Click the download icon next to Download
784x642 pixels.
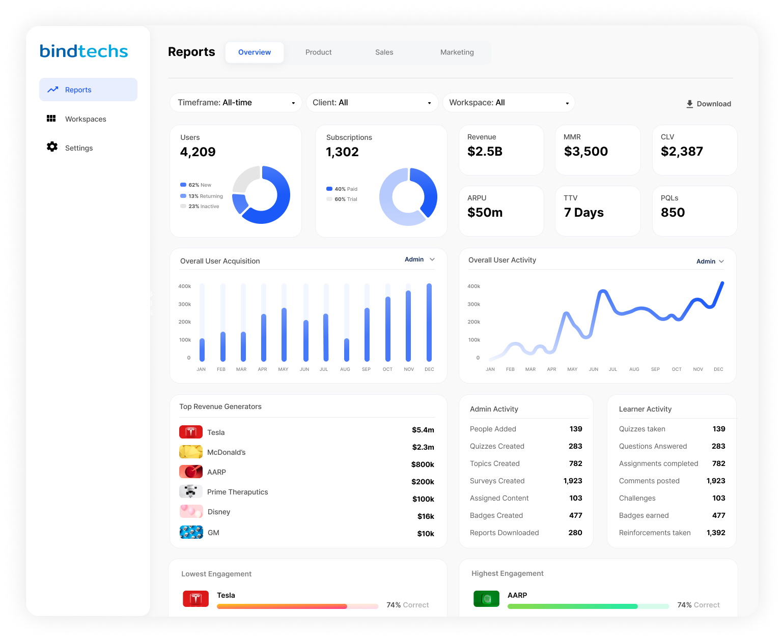click(x=690, y=103)
